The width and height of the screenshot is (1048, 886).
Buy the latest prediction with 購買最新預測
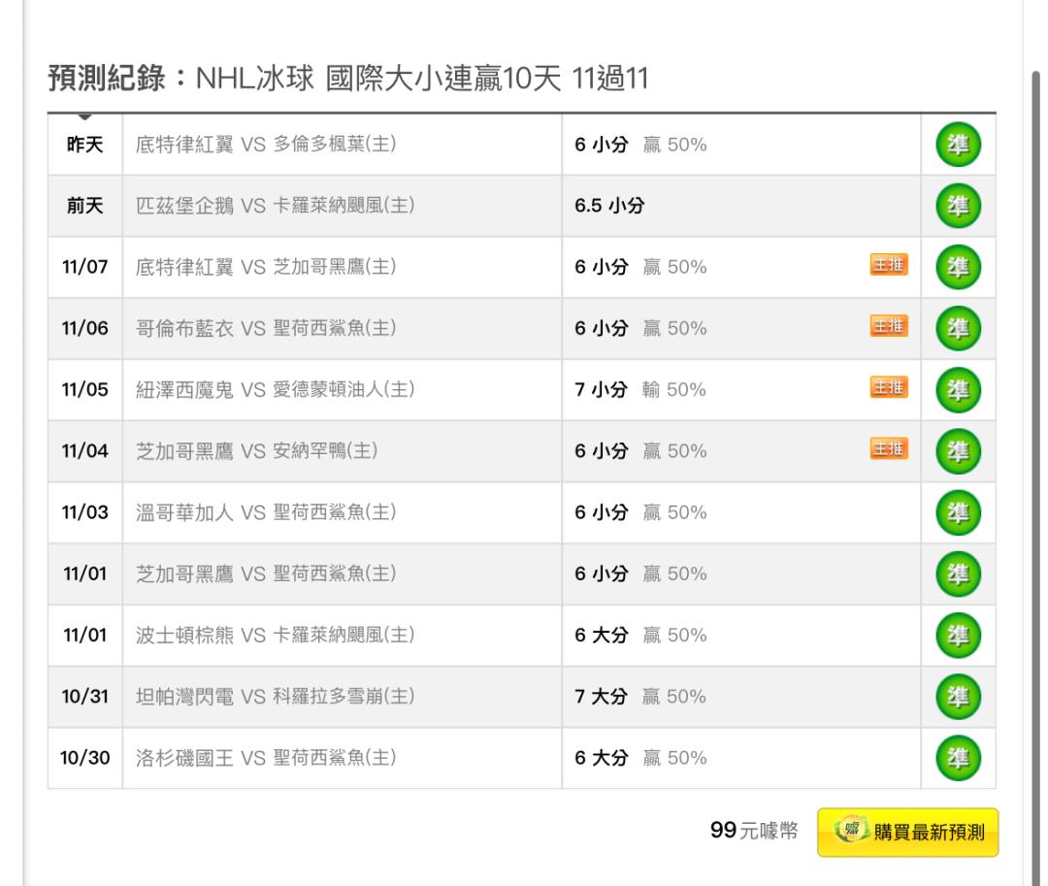click(907, 832)
